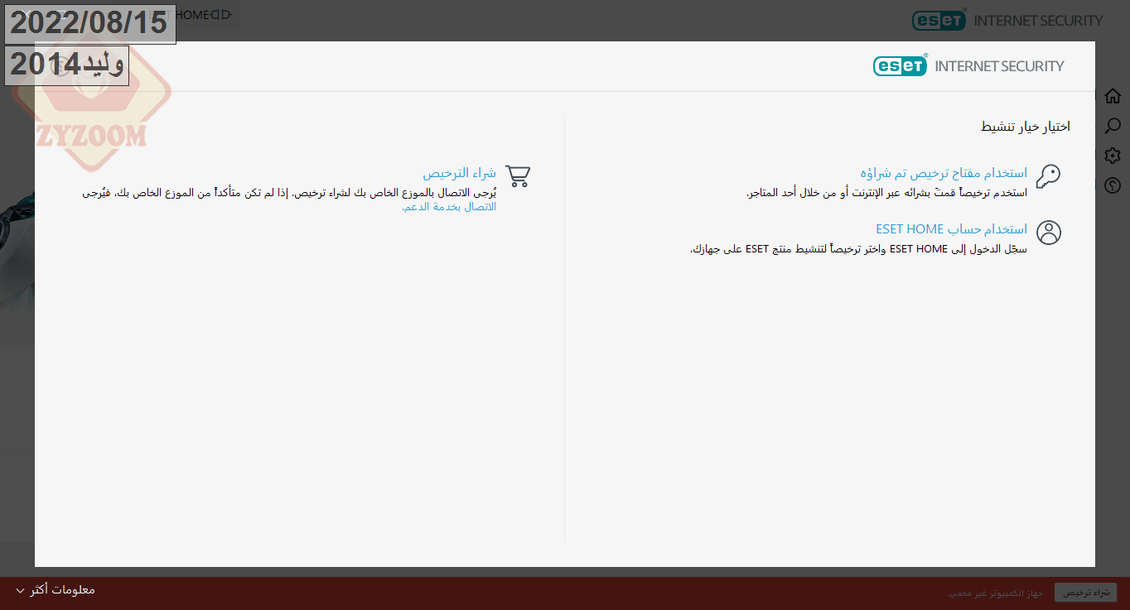The width and height of the screenshot is (1130, 610).
Task: Click INTERNET SECURITY text in dialog header
Action: click(999, 66)
